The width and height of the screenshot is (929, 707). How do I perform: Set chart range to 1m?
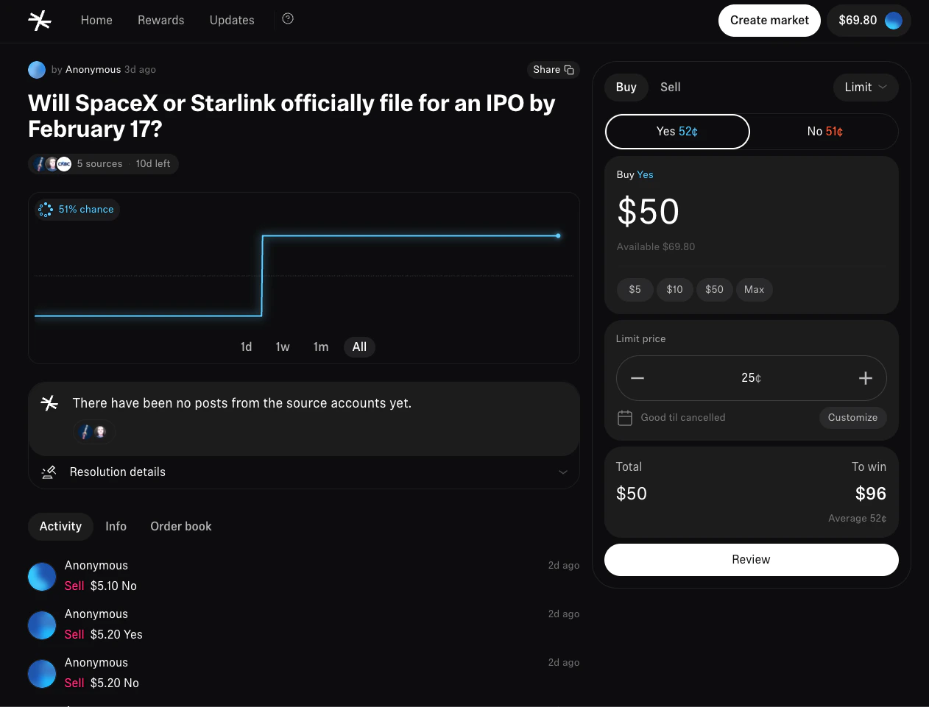321,347
